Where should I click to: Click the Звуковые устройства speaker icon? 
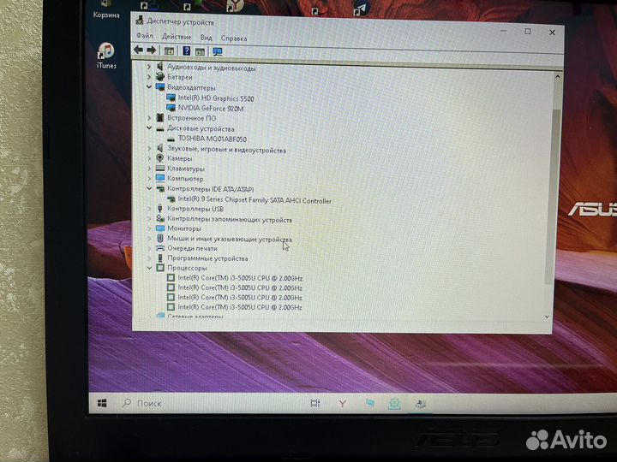[159, 148]
